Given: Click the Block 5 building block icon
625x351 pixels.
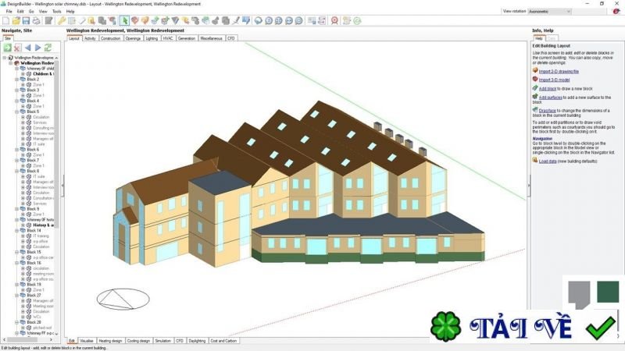Looking at the screenshot, I should (23, 112).
